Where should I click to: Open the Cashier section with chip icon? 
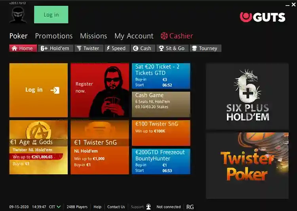pyautogui.click(x=177, y=36)
